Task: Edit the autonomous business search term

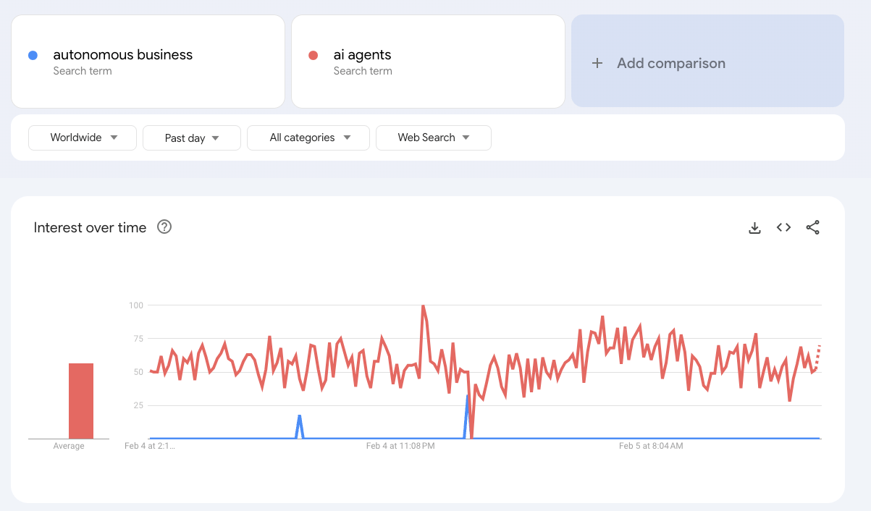Action: pos(123,55)
